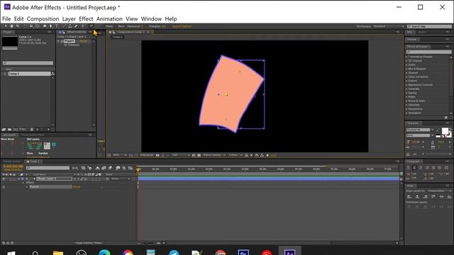The height and width of the screenshot is (255, 454).
Task: Click Reset for Puppet in timeline
Action: coord(77,187)
